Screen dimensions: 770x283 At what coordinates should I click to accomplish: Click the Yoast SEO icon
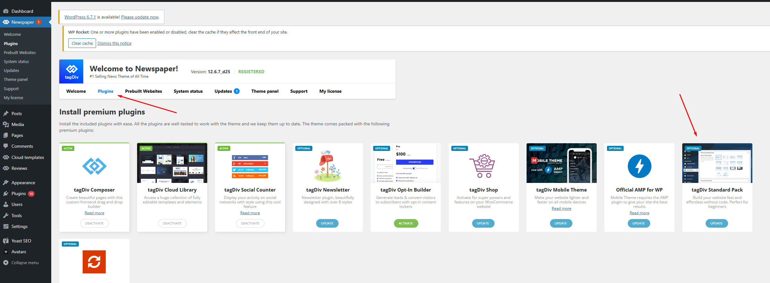pos(6,241)
